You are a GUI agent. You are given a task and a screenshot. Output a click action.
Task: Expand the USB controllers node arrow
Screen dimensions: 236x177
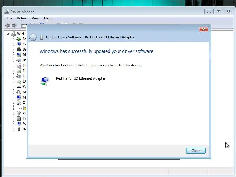[14, 130]
